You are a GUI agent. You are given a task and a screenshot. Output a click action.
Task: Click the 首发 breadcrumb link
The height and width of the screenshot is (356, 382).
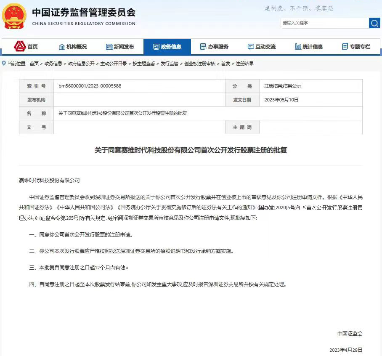tap(225, 64)
